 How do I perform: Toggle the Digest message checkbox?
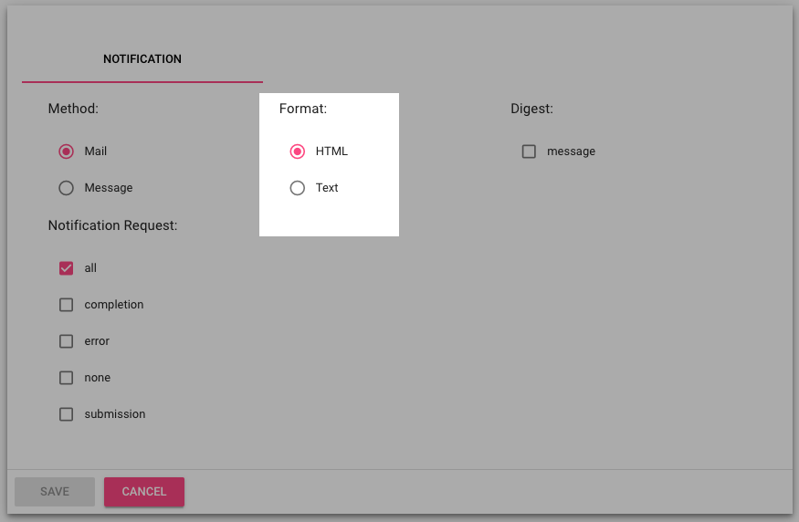pyautogui.click(x=529, y=151)
